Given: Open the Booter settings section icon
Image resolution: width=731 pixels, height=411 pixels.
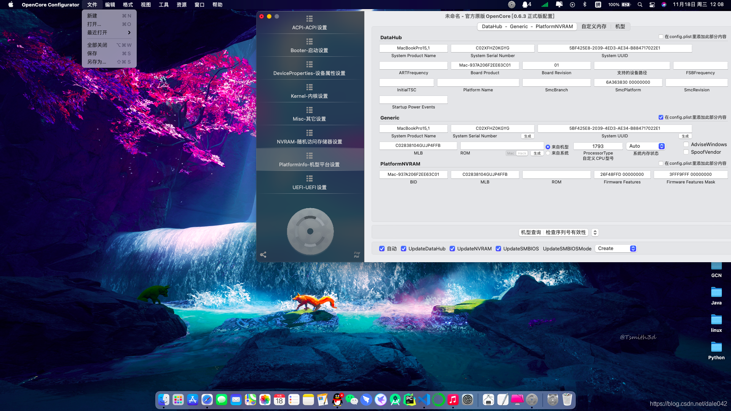Looking at the screenshot, I should [x=310, y=41].
